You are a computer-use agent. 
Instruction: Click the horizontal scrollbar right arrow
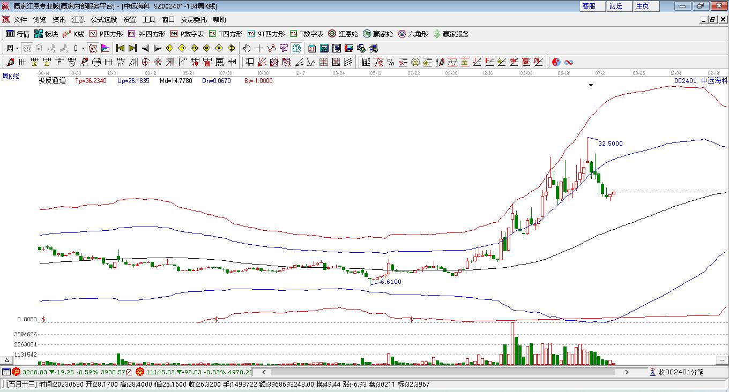[627, 372]
